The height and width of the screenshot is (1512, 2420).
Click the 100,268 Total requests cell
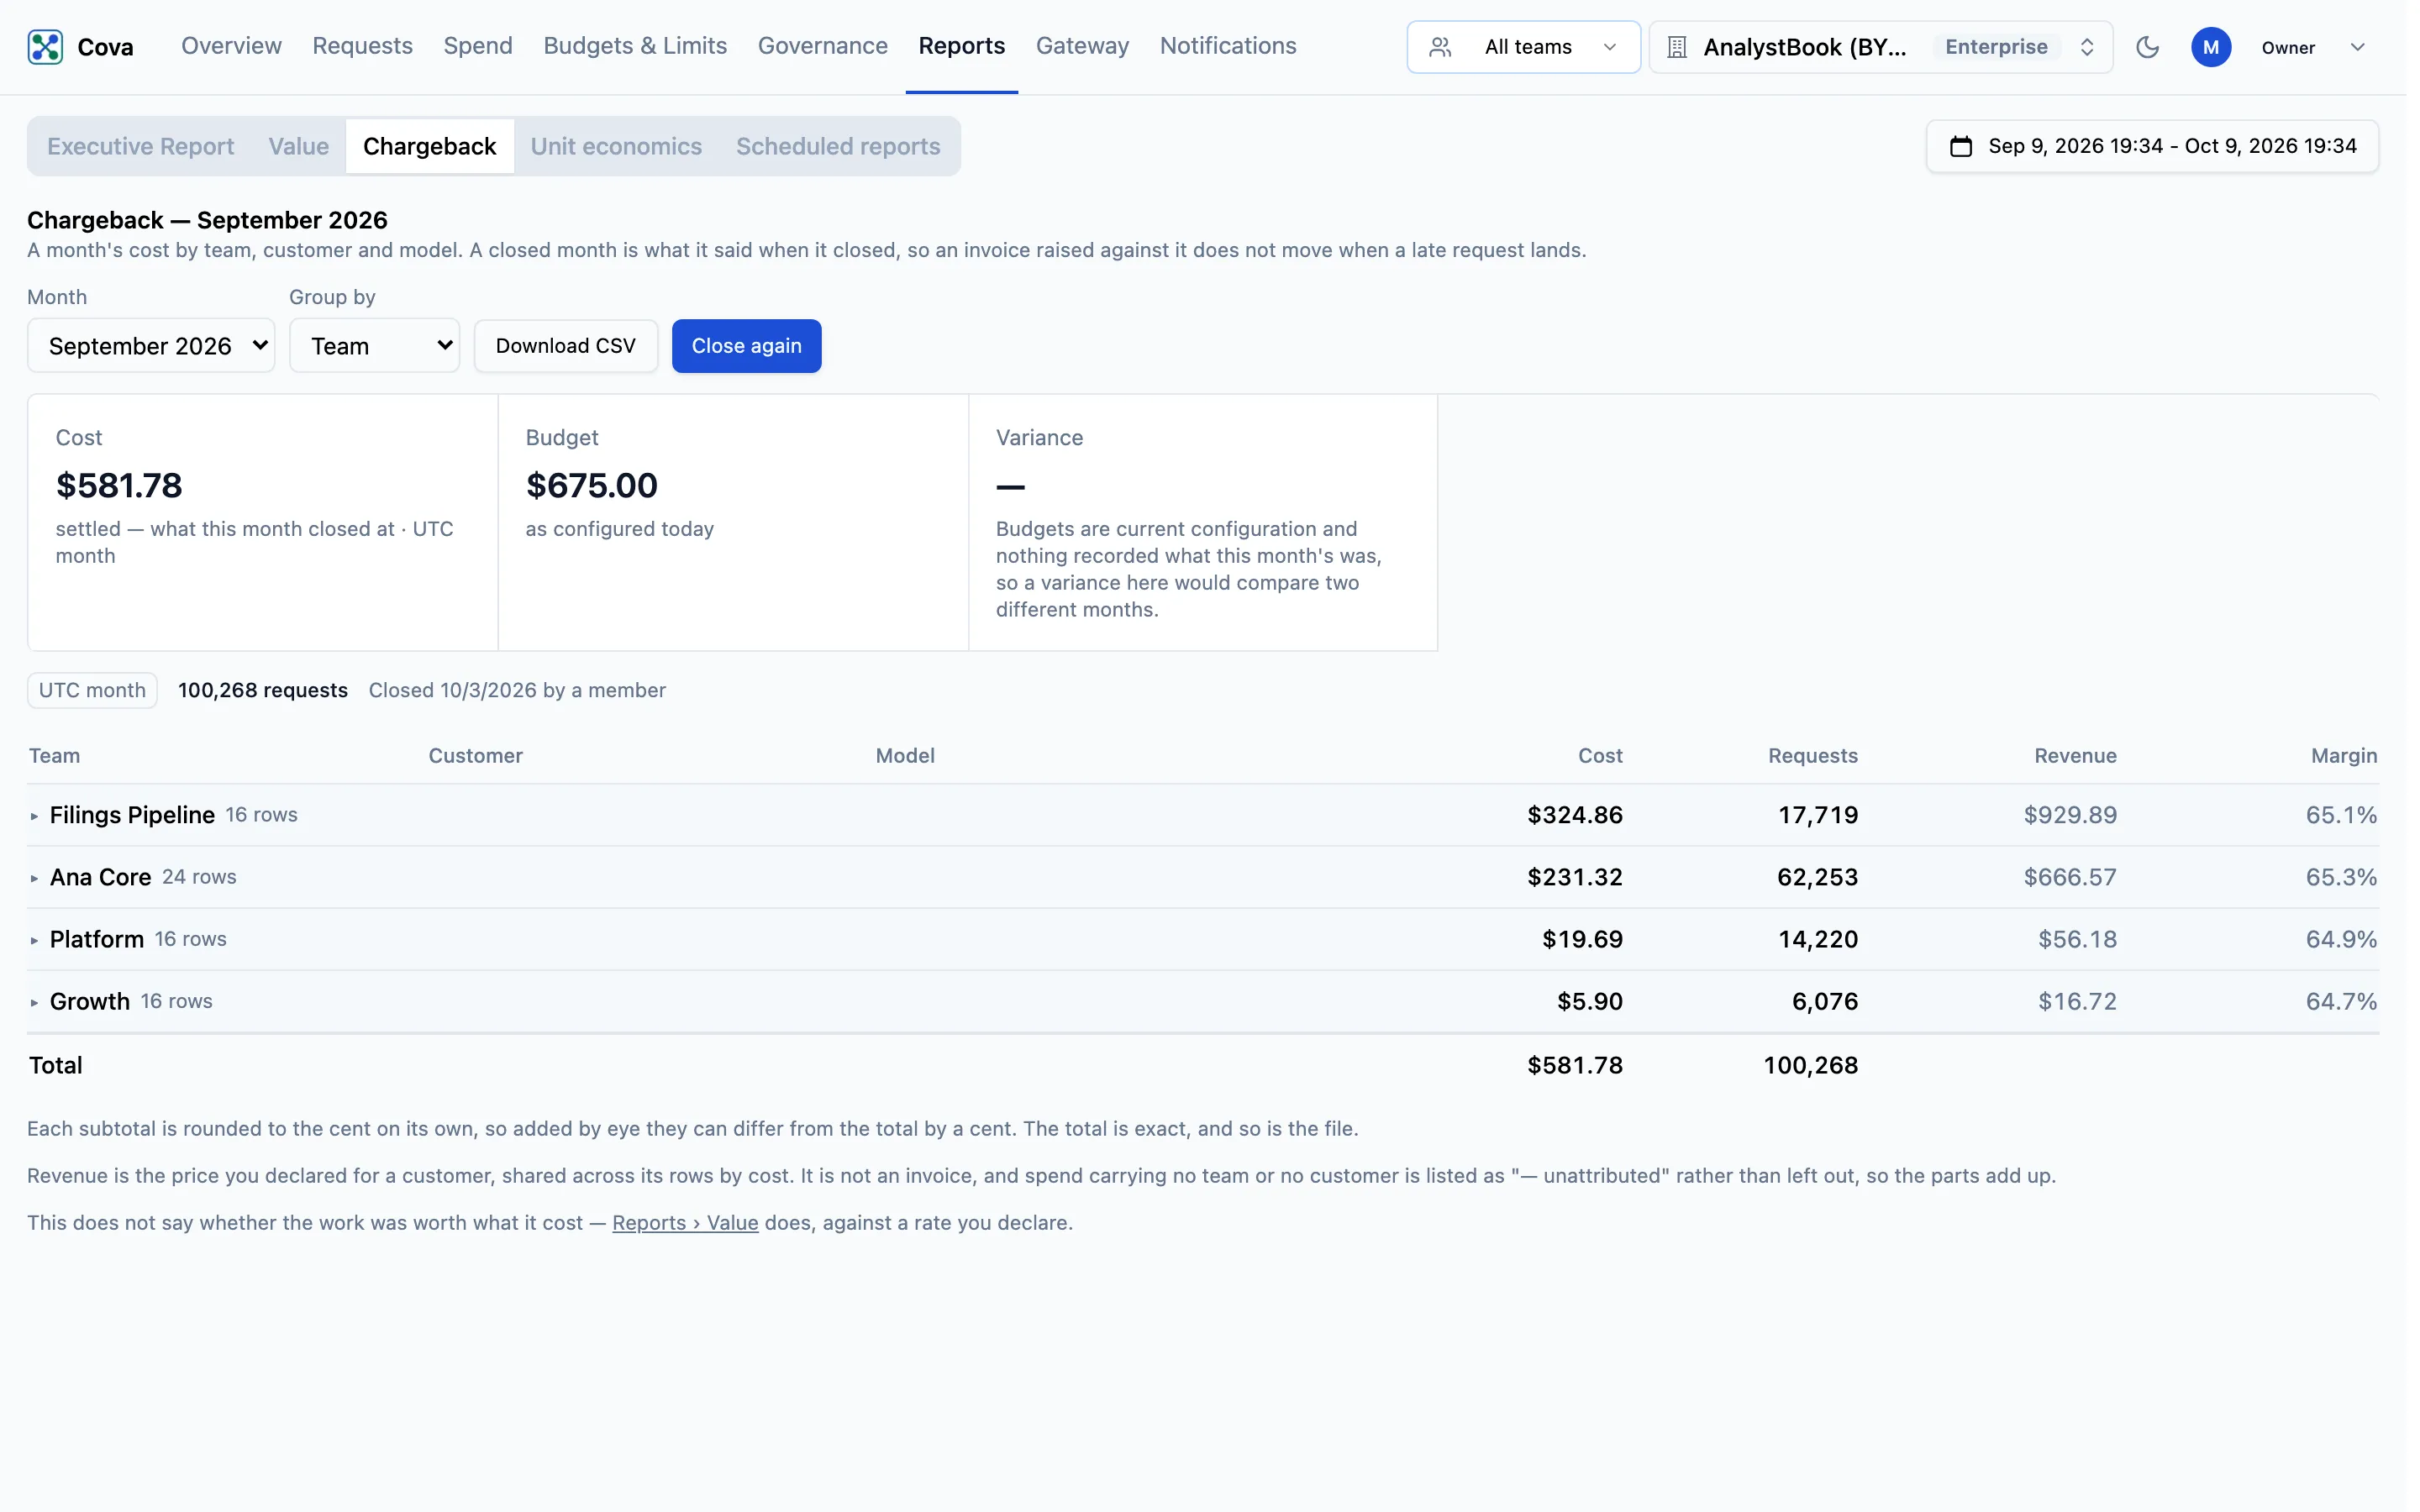coord(1810,1065)
